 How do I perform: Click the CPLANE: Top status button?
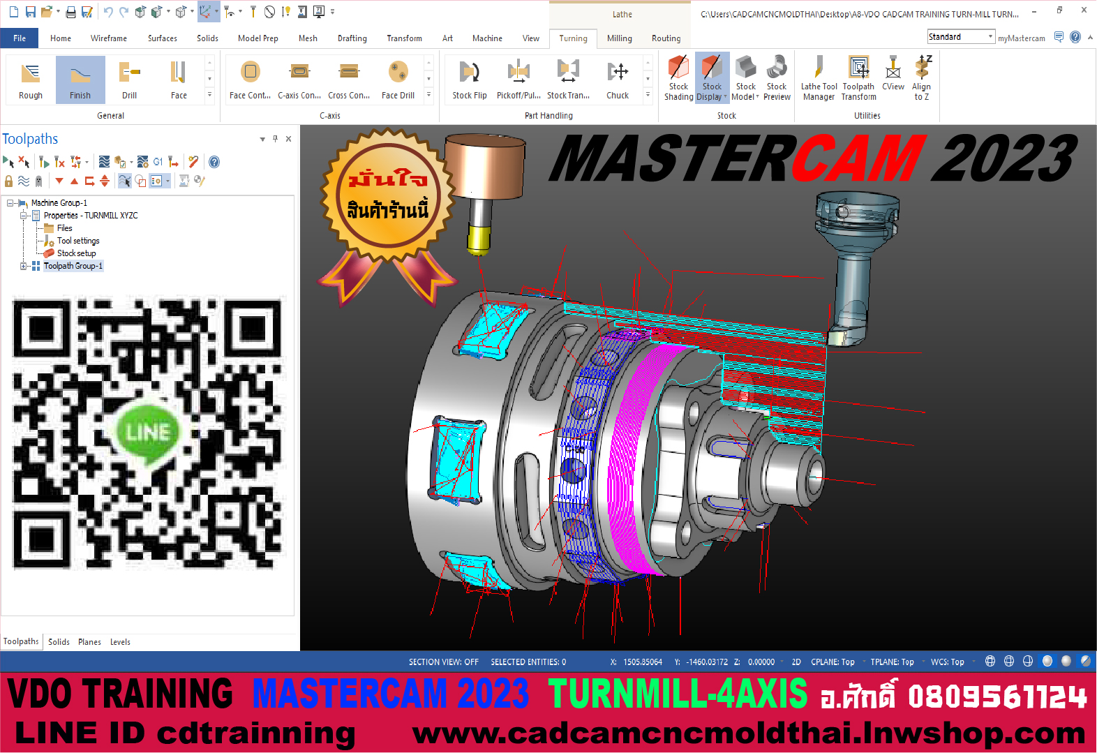coord(832,662)
